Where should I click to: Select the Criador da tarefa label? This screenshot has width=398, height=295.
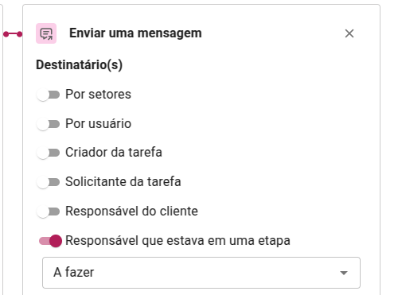[114, 153]
